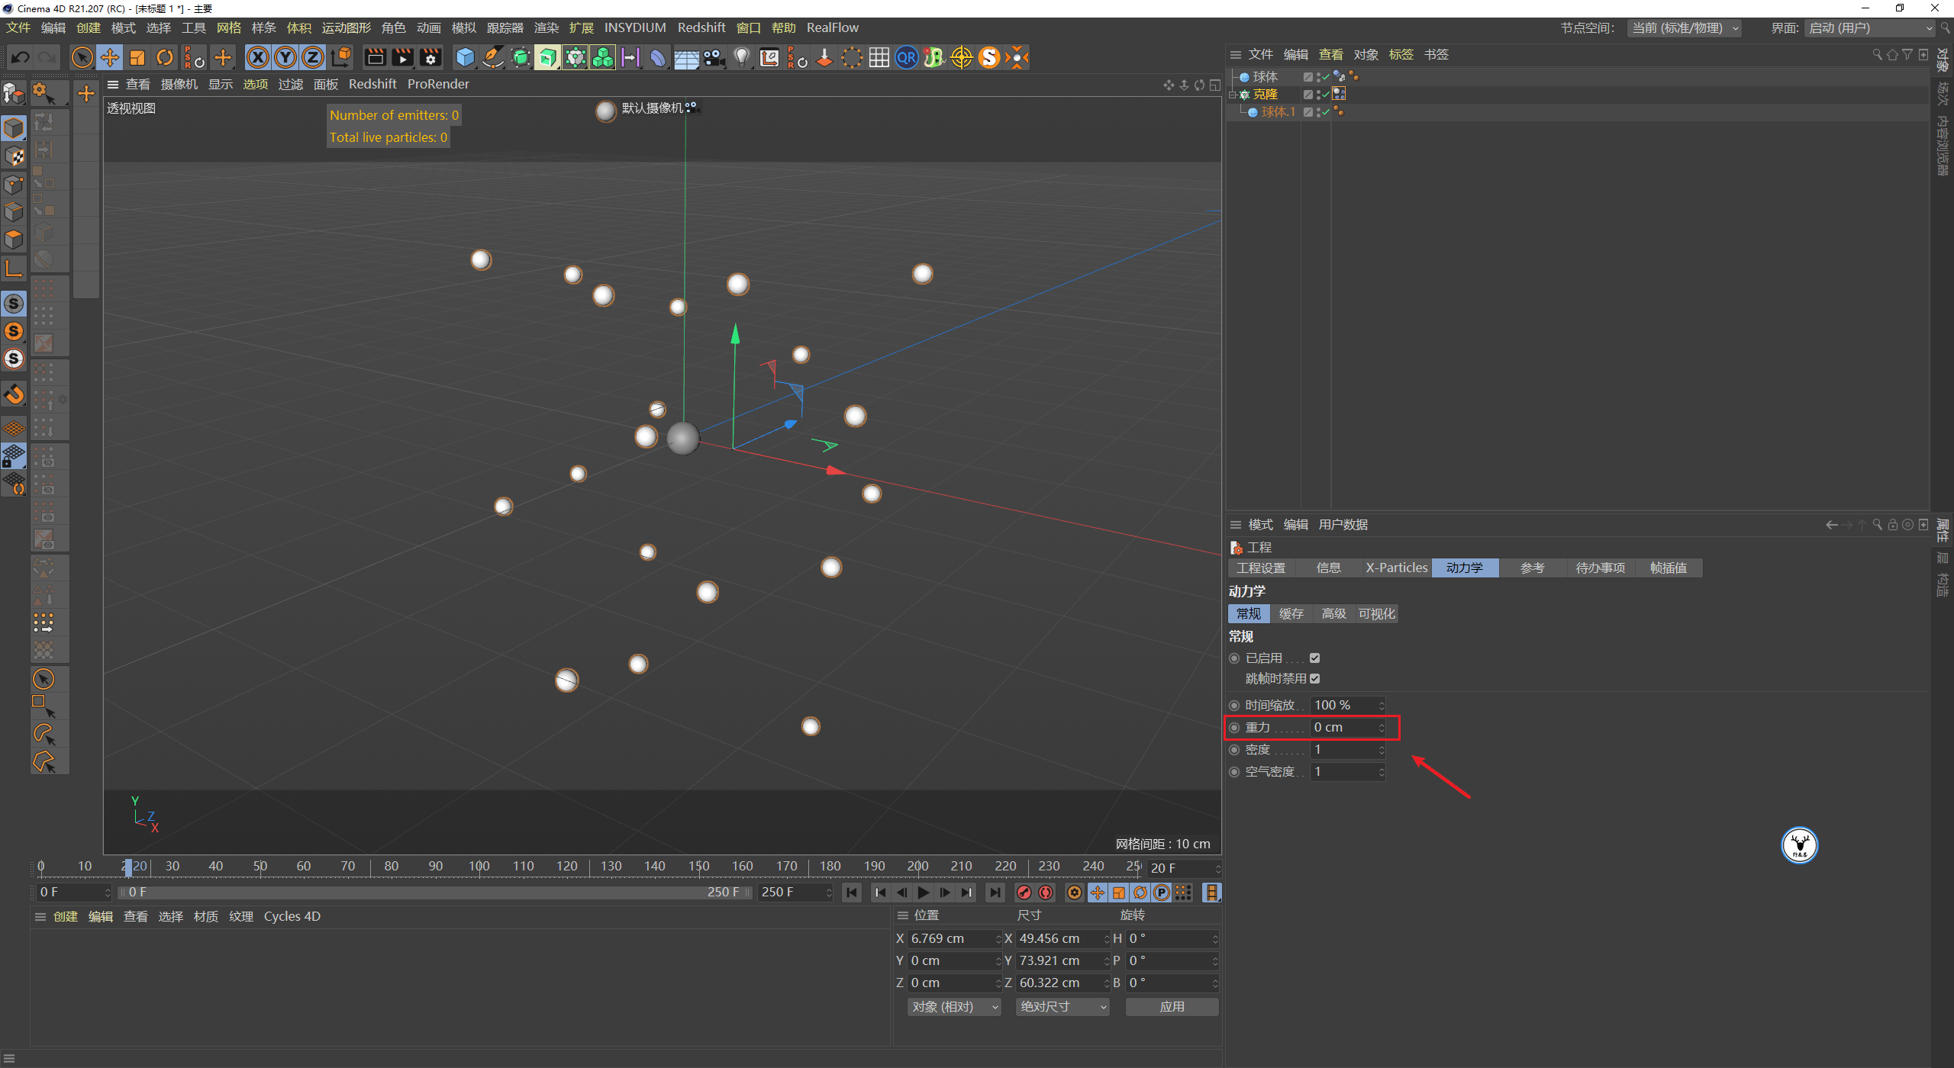Click the Camera object icon in the toolbar

(714, 57)
